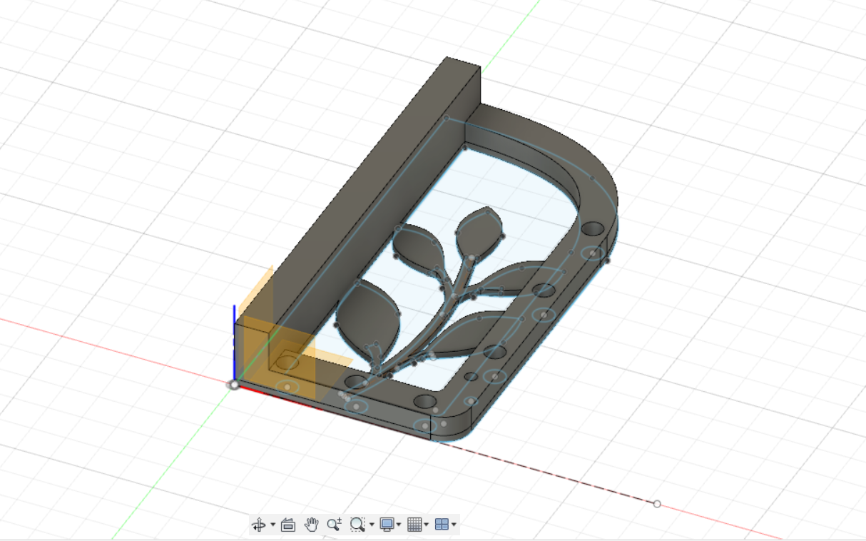Expand the Viewports dropdown arrow
The width and height of the screenshot is (866, 541).
454,525
